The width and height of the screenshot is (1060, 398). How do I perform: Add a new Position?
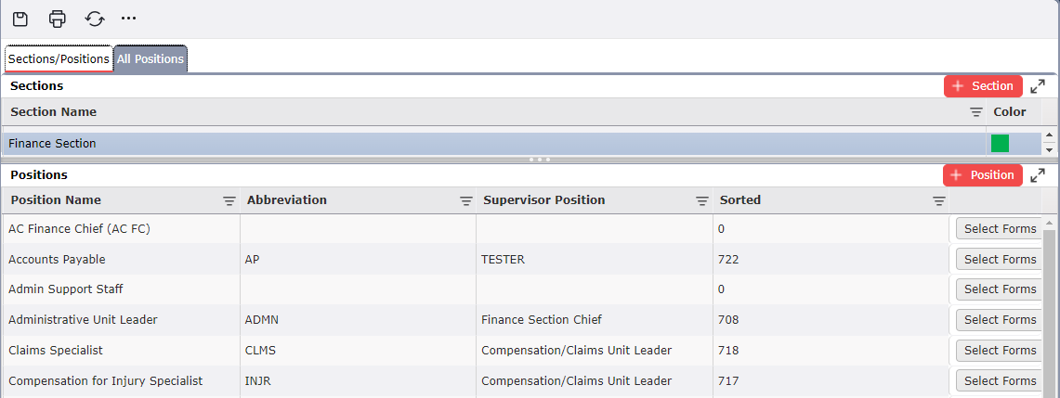(x=983, y=175)
